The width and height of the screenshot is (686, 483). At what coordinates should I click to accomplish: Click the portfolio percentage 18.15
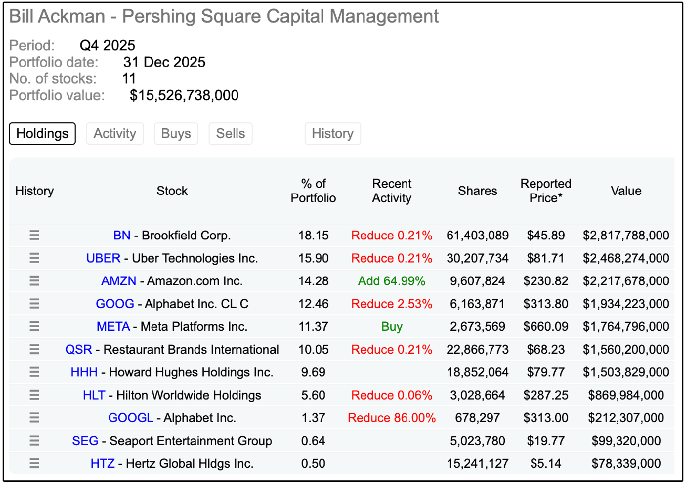[x=314, y=235]
